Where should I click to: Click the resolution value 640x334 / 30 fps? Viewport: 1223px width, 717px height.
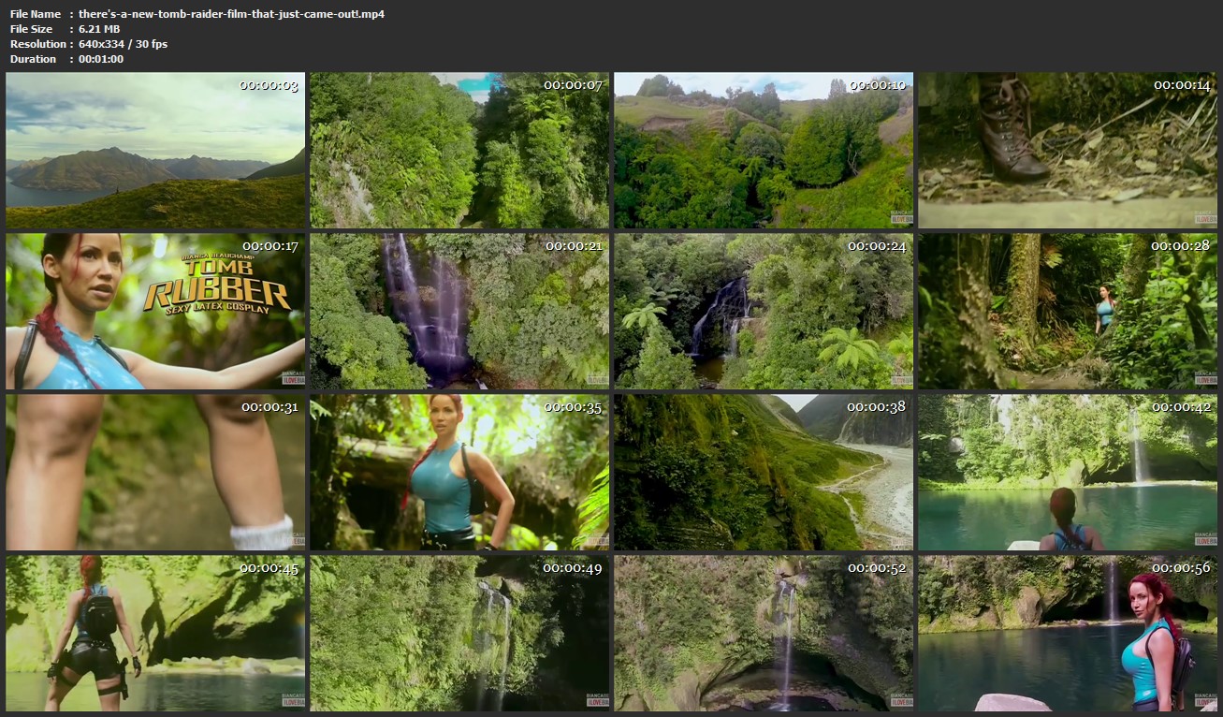click(x=124, y=44)
